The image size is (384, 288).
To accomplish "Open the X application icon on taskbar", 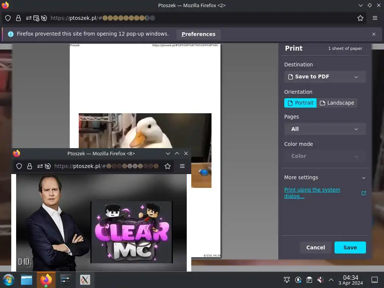I will pos(85,280).
